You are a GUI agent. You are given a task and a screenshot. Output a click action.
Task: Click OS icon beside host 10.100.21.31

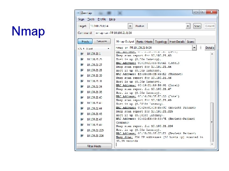(x=82, y=81)
